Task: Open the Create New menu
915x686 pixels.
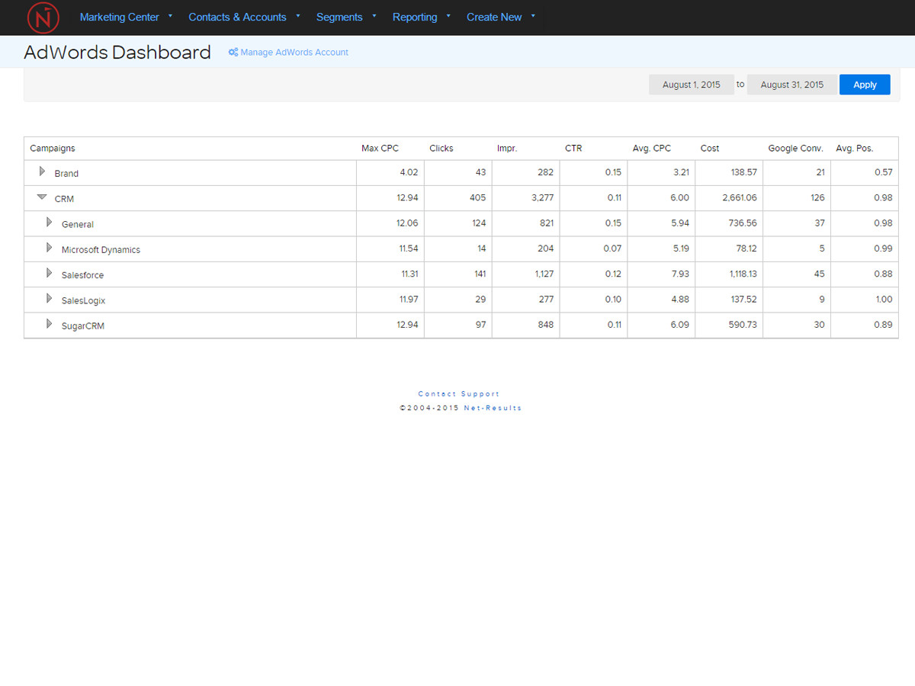Action: [x=494, y=17]
